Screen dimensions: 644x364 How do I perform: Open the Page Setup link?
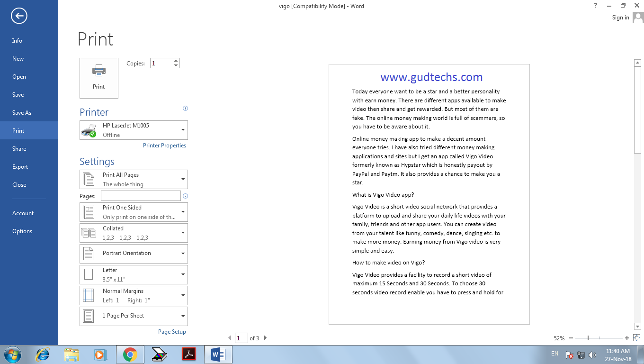[172, 332]
